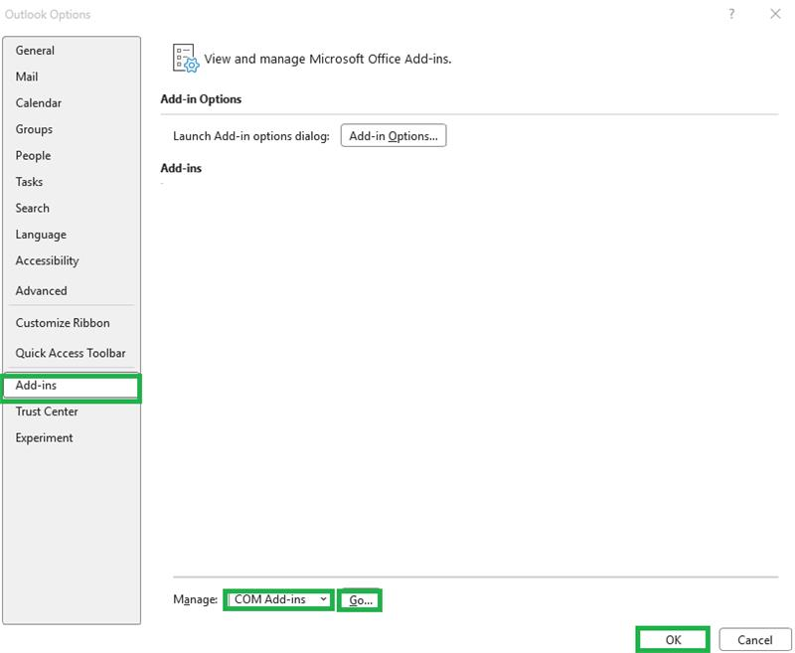Click the 'Manage:' label
This screenshot has height=653, width=795.
(195, 599)
